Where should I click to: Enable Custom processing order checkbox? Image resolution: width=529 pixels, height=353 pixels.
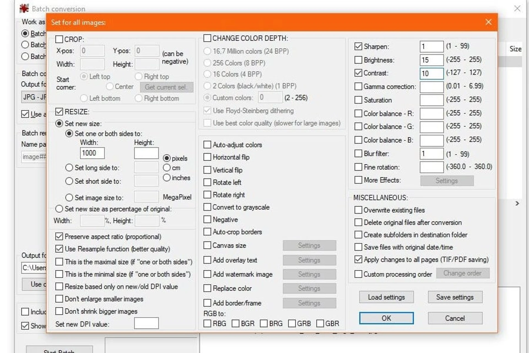pyautogui.click(x=358, y=274)
